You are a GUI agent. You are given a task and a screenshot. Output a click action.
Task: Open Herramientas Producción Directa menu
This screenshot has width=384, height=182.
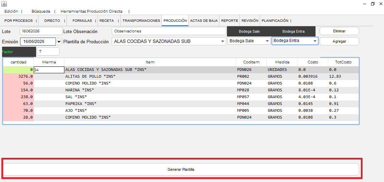(91, 11)
